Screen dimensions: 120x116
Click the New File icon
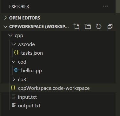coord(77,27)
